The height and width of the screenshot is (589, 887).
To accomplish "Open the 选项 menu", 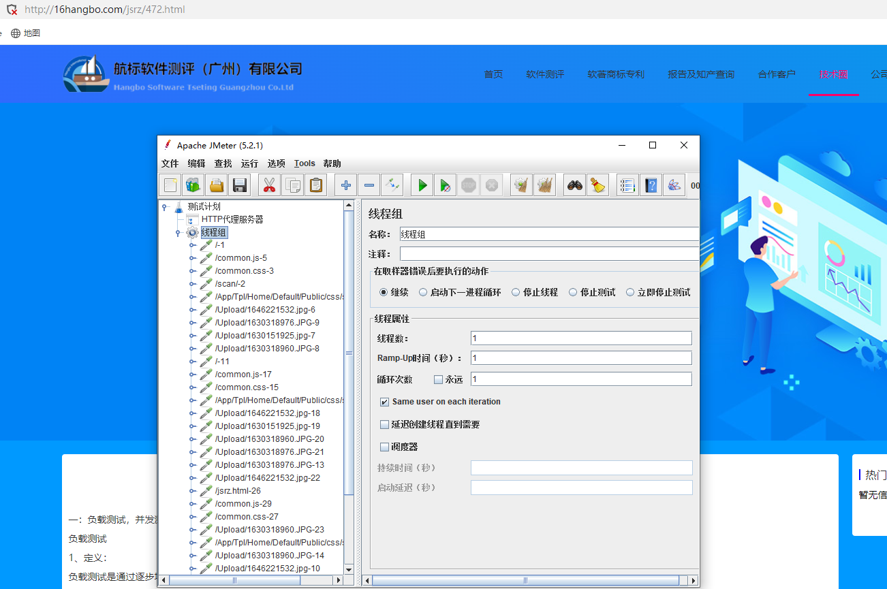I will coord(276,163).
